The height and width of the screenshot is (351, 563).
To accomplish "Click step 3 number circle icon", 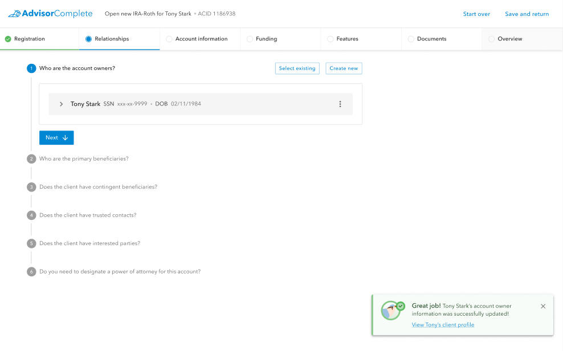I will pos(31,187).
